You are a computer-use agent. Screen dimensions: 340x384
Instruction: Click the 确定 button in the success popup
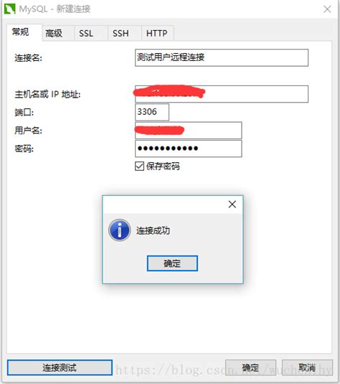[x=172, y=263]
